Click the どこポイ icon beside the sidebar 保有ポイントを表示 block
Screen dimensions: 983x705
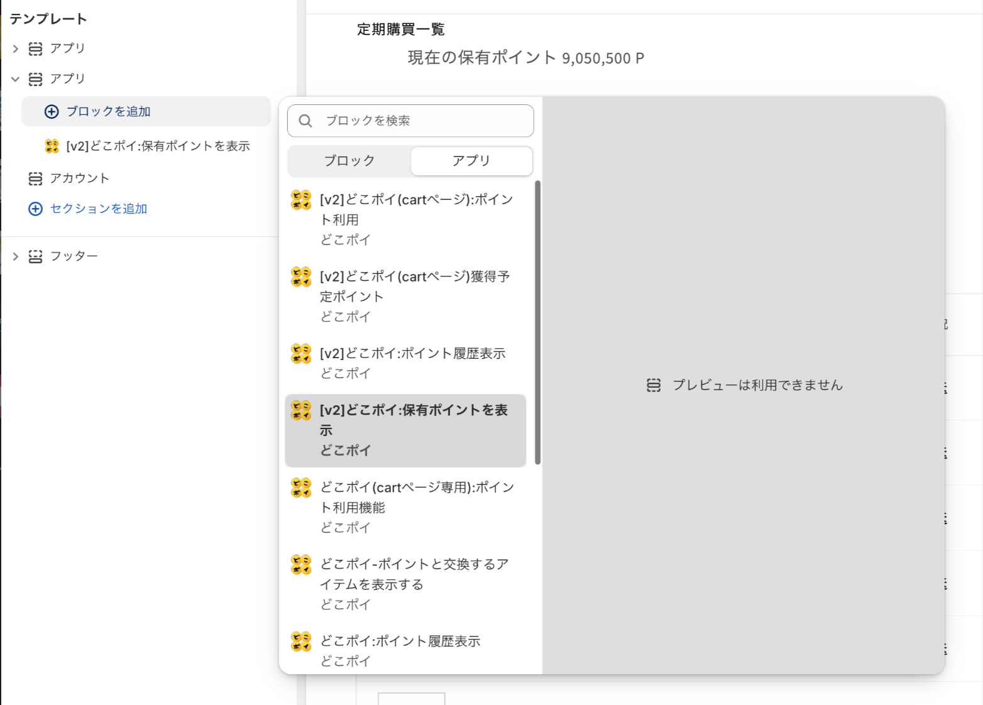[x=52, y=146]
